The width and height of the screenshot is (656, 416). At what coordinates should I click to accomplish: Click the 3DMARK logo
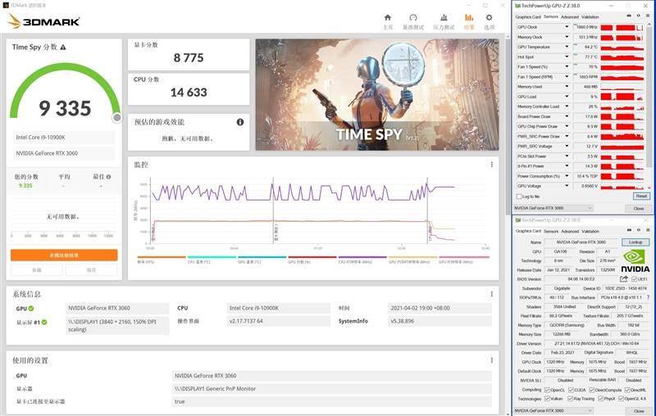[43, 21]
